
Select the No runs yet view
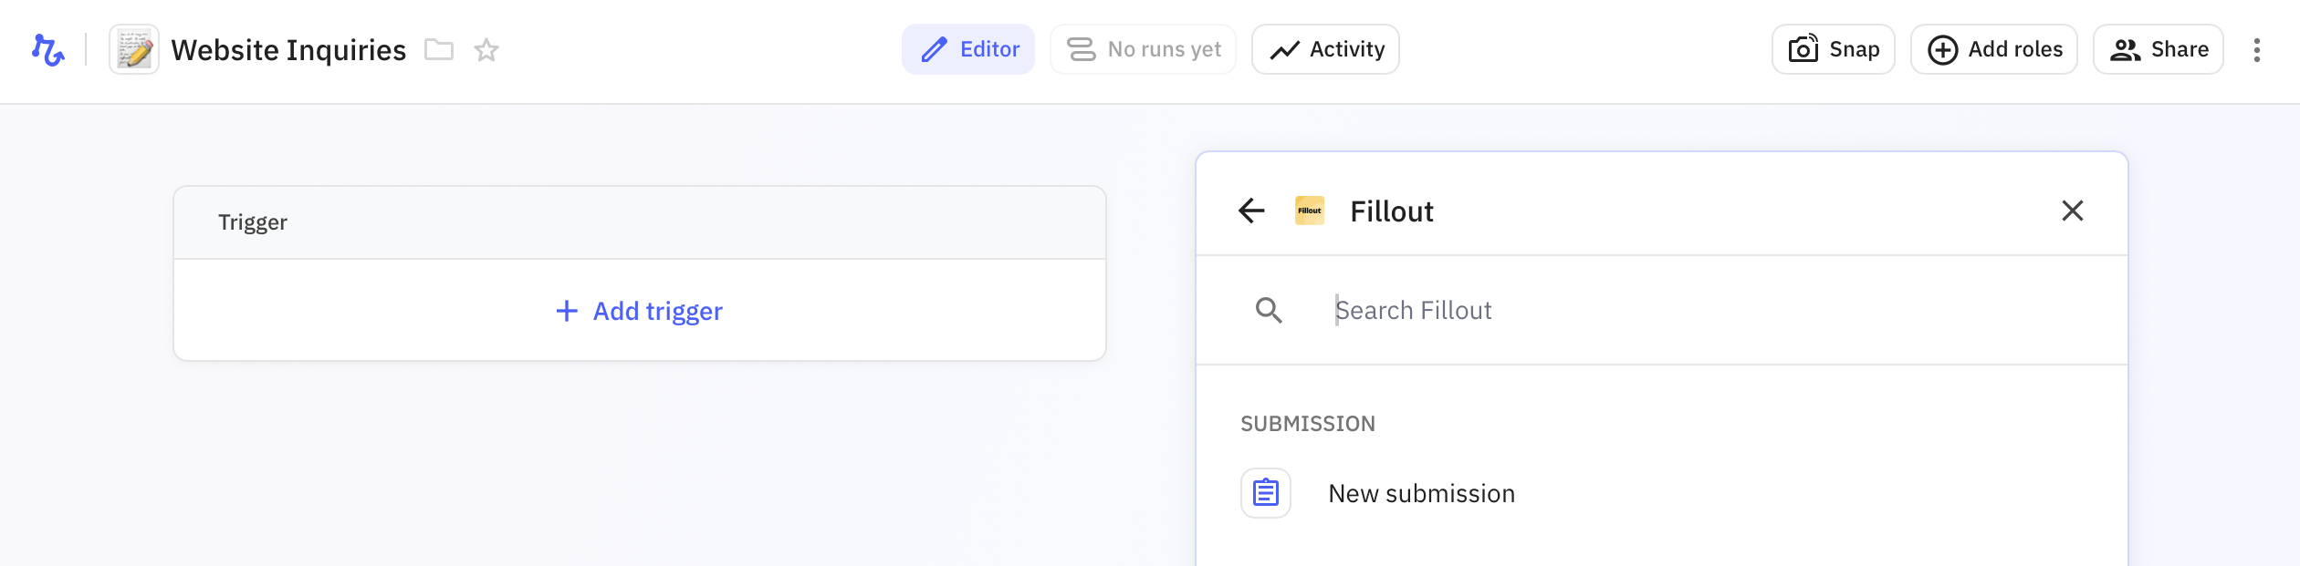1143,49
